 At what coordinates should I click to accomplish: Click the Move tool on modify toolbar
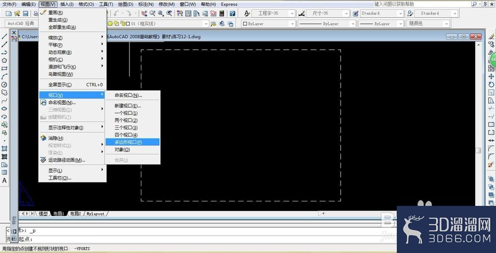click(x=491, y=76)
